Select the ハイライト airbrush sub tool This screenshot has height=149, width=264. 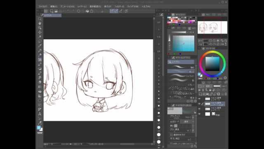click(x=181, y=76)
